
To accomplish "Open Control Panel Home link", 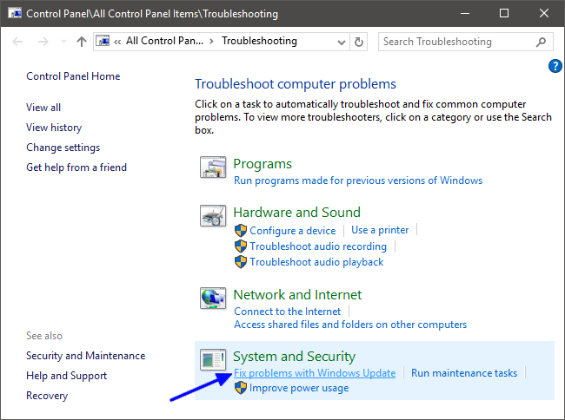I will point(73,76).
